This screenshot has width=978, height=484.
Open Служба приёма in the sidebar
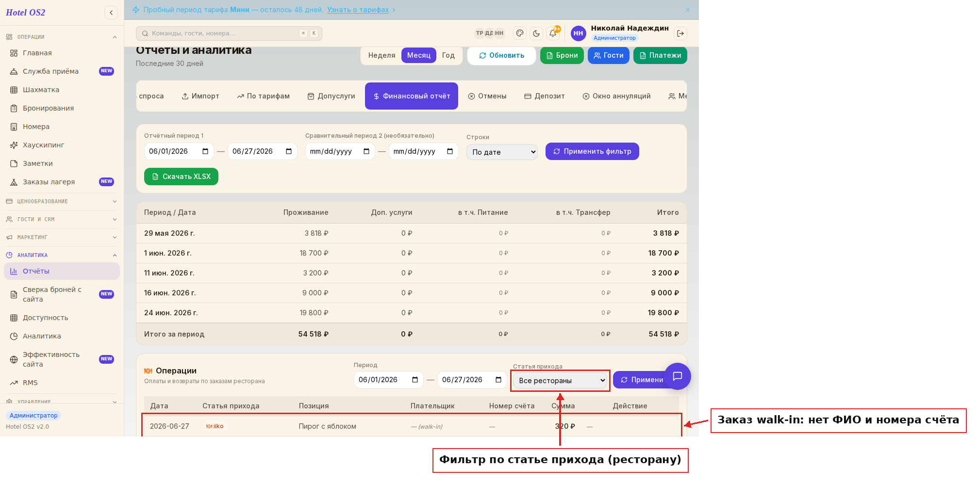(x=62, y=71)
